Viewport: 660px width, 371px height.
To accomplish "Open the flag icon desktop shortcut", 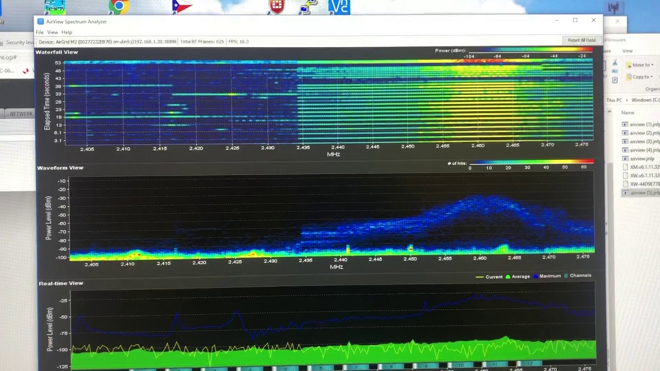I will pyautogui.click(x=182, y=6).
